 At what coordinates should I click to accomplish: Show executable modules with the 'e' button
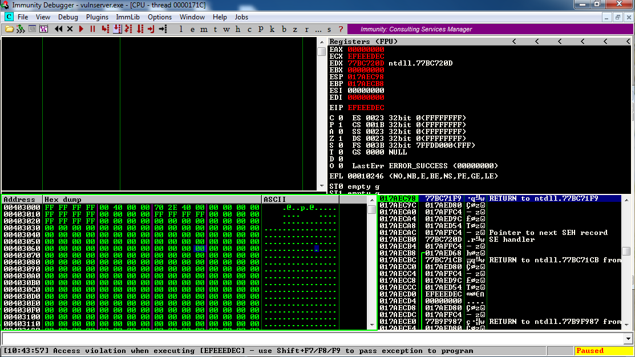pyautogui.click(x=192, y=29)
